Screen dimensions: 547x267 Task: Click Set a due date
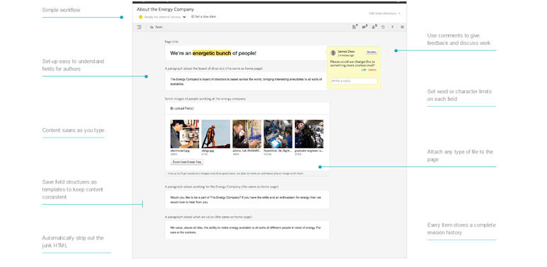point(203,16)
